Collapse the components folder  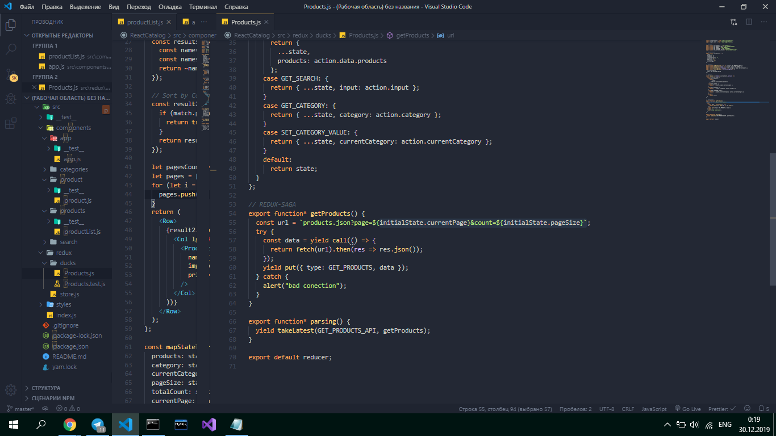click(x=73, y=128)
